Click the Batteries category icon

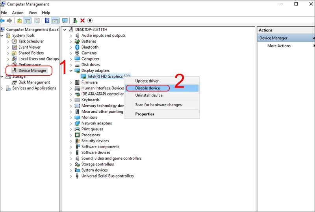tap(77, 41)
